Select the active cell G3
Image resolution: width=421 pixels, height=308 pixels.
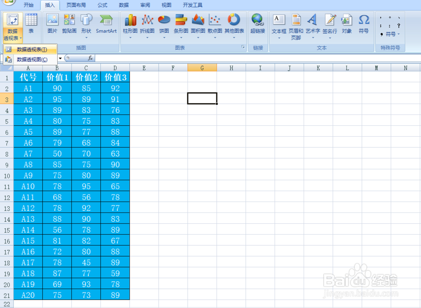coord(202,98)
